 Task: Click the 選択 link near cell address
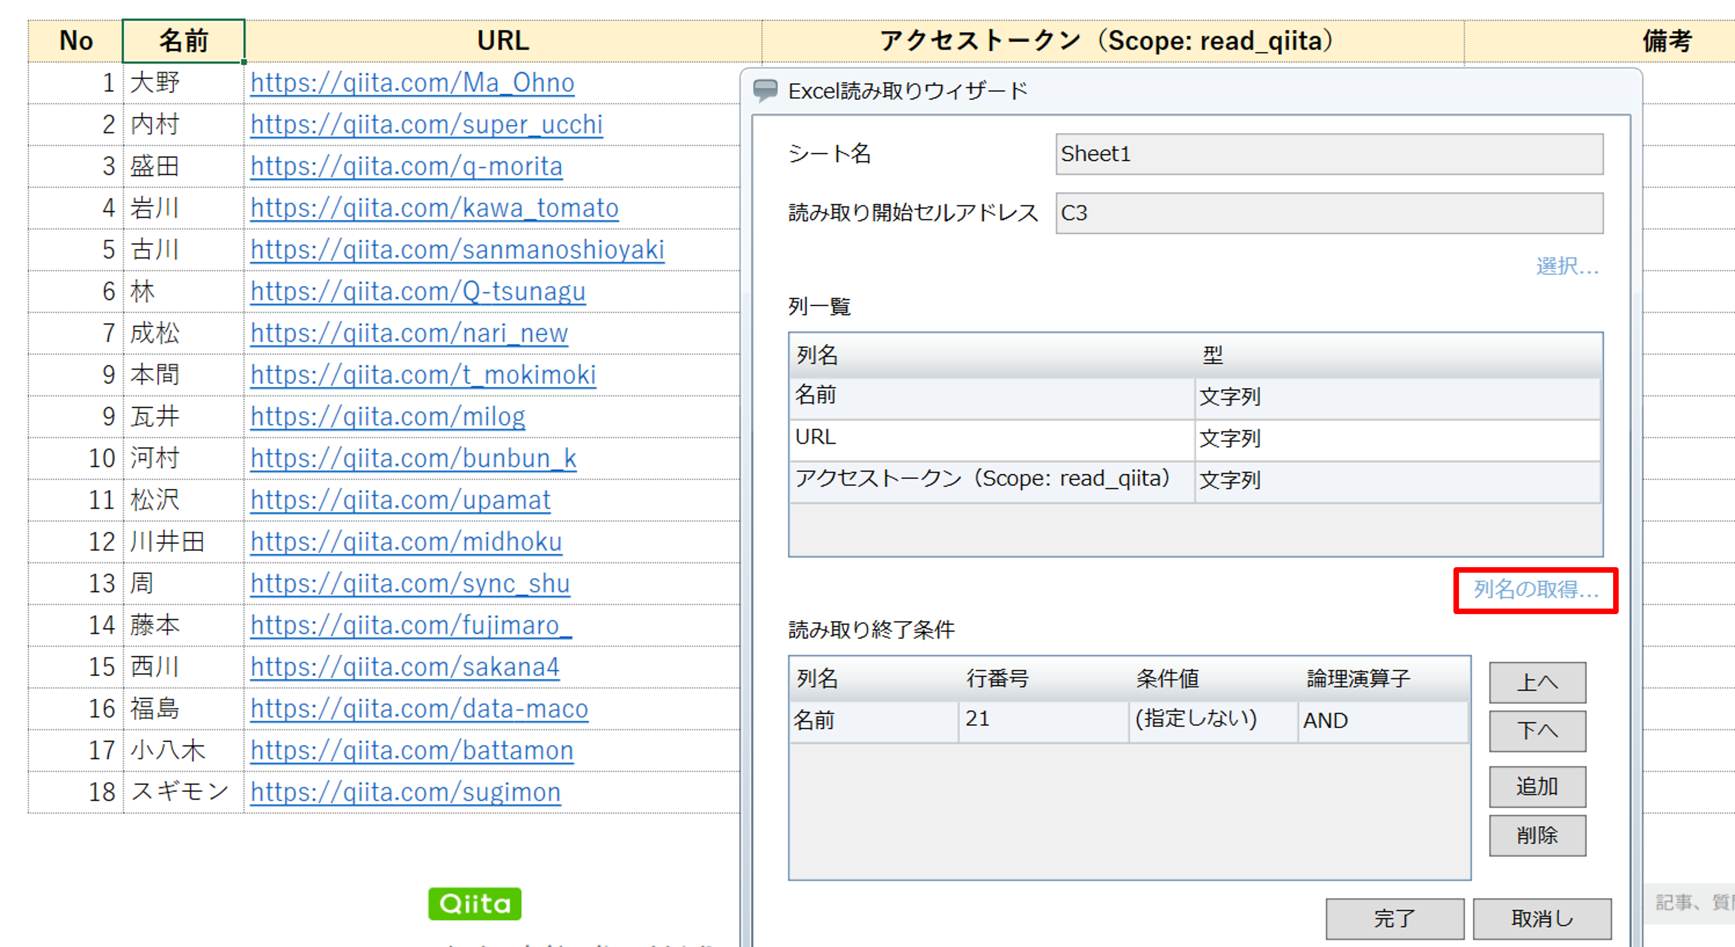pyautogui.click(x=1567, y=267)
